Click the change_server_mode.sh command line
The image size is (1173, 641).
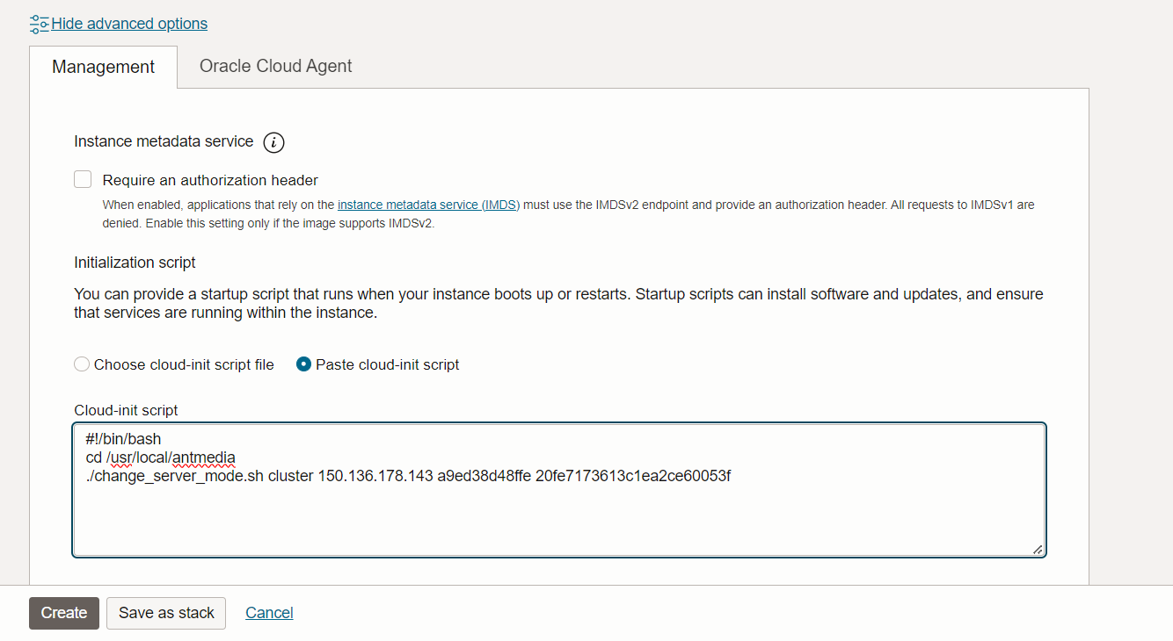409,477
